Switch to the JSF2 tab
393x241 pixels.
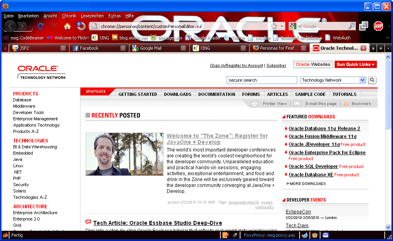click(39, 48)
